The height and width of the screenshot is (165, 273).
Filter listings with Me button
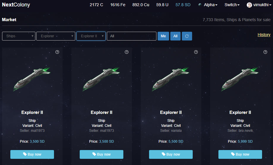(x=163, y=36)
